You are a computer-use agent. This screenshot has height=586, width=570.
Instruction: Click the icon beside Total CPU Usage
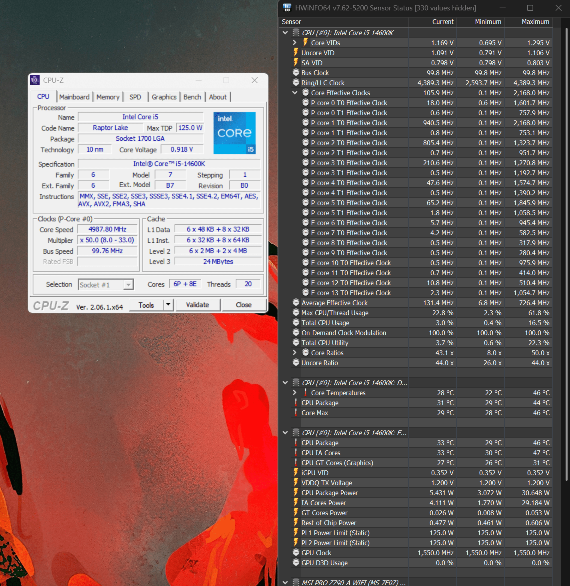point(296,322)
